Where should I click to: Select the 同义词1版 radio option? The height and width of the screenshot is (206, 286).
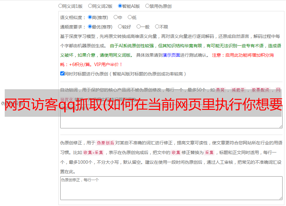tap(60, 6)
